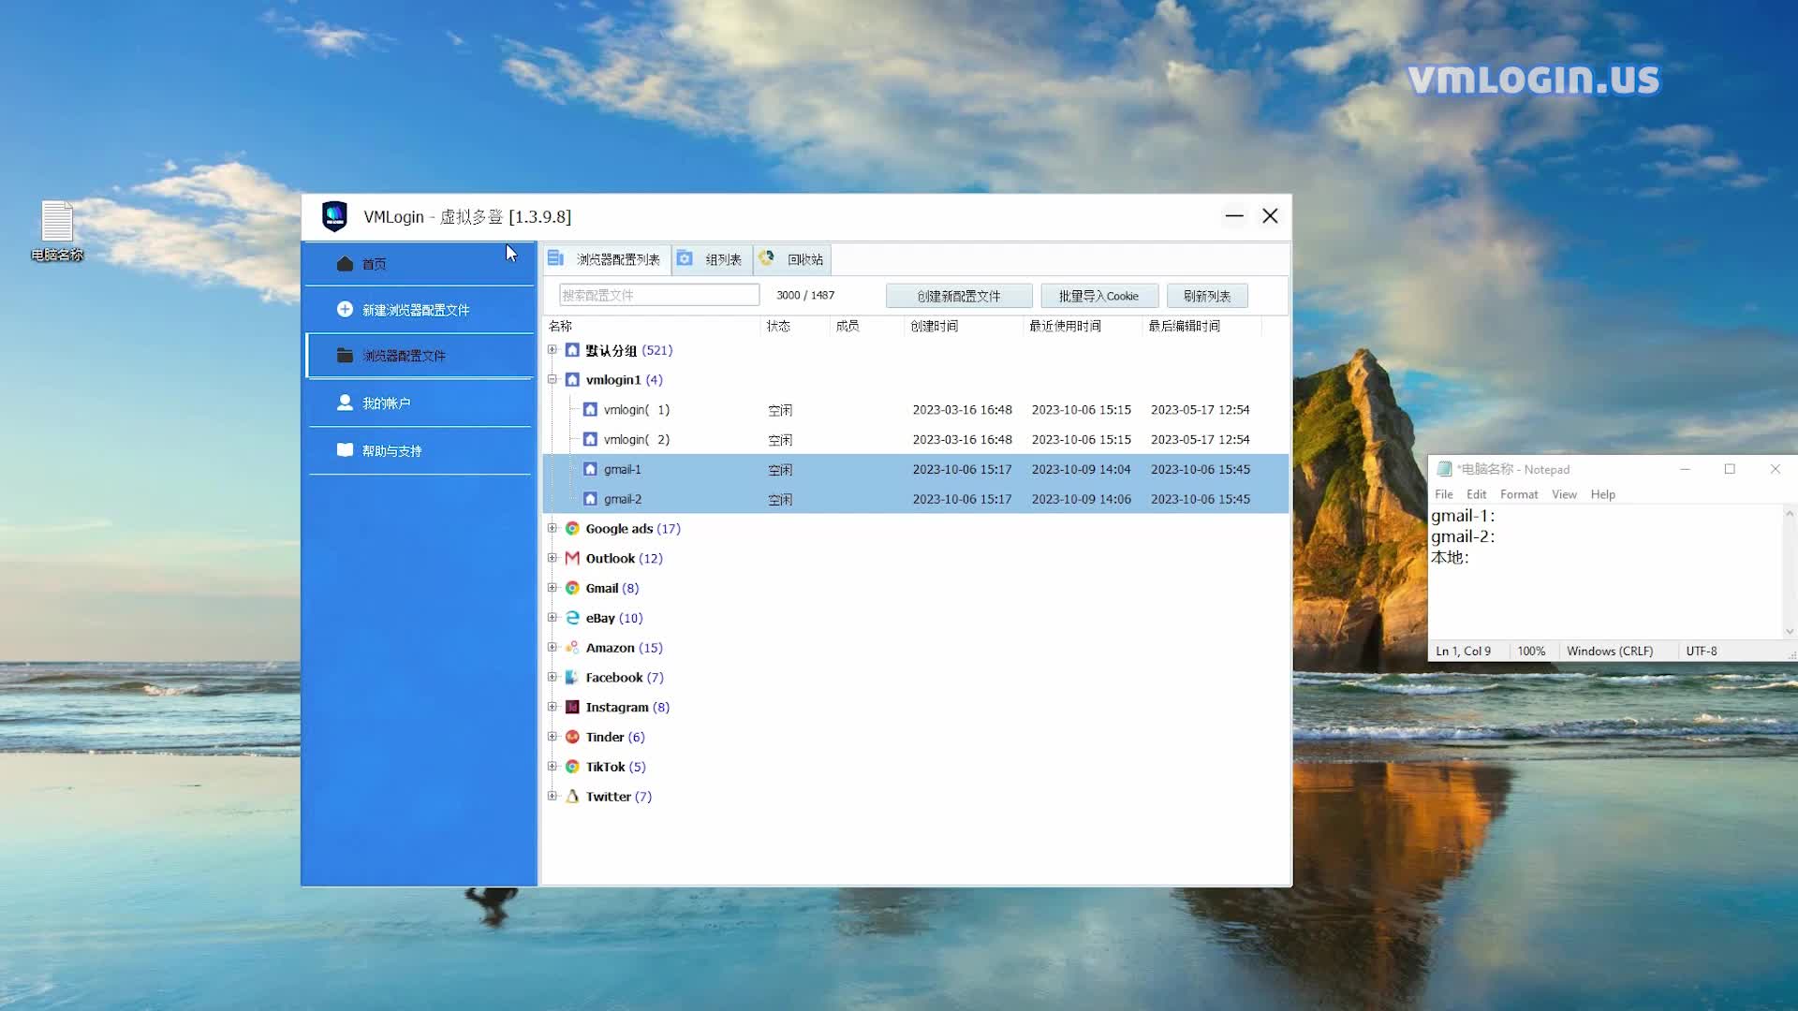Click the 默认分组 group icon
Image resolution: width=1798 pixels, height=1011 pixels.
tap(572, 350)
